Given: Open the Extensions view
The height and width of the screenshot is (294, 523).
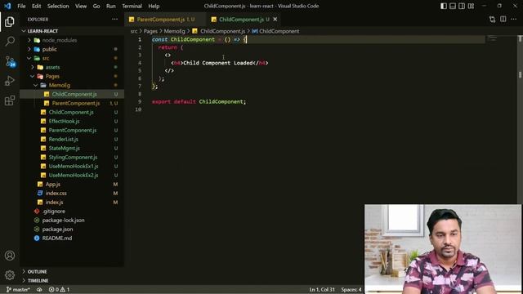Looking at the screenshot, I should point(10,100).
